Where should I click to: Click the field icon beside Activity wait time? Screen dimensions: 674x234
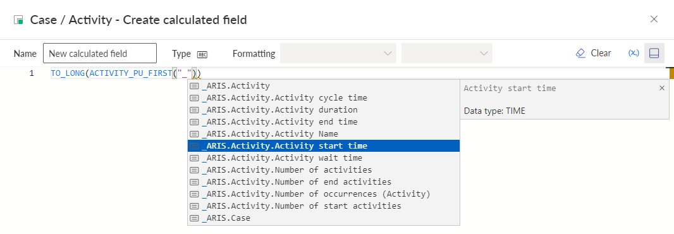click(x=194, y=158)
